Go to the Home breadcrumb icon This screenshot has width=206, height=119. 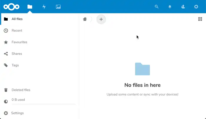(85, 19)
